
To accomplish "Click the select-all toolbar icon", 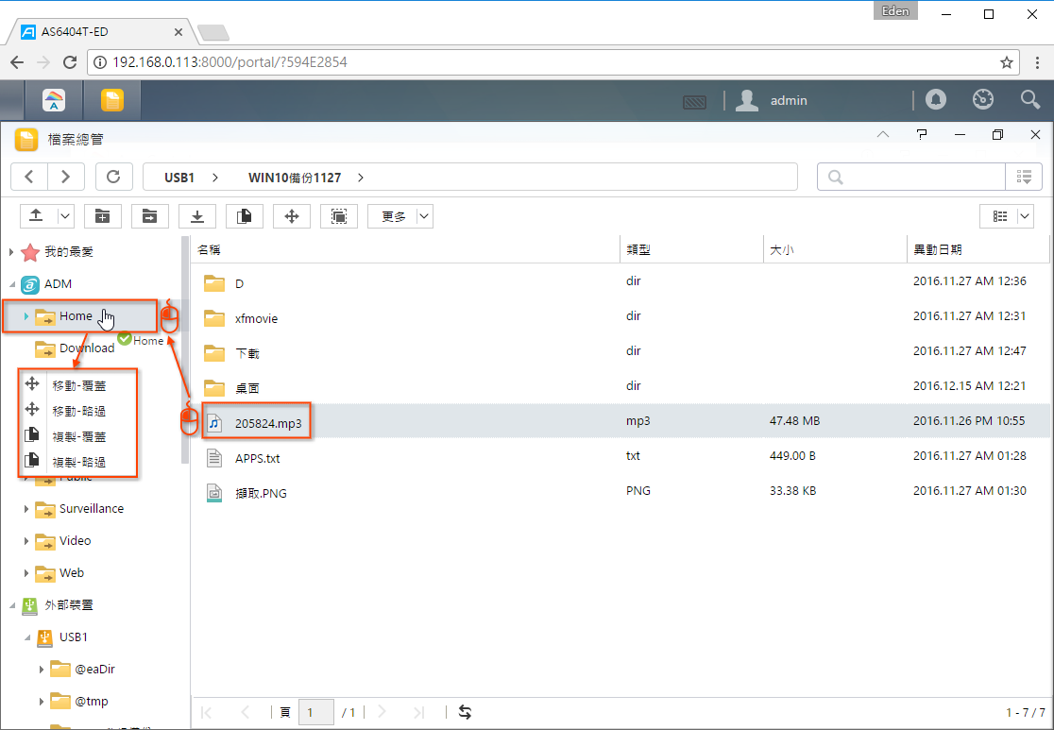I will (339, 215).
